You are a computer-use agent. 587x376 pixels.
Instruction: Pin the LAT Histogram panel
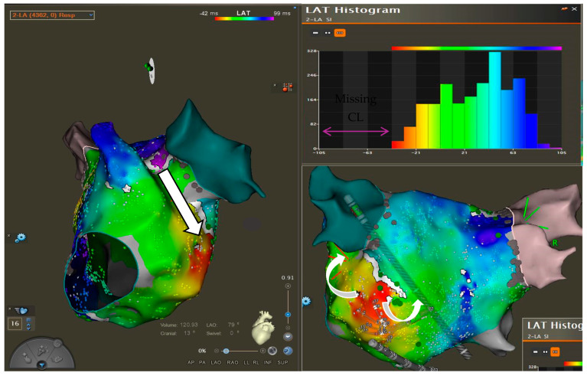coord(564,9)
